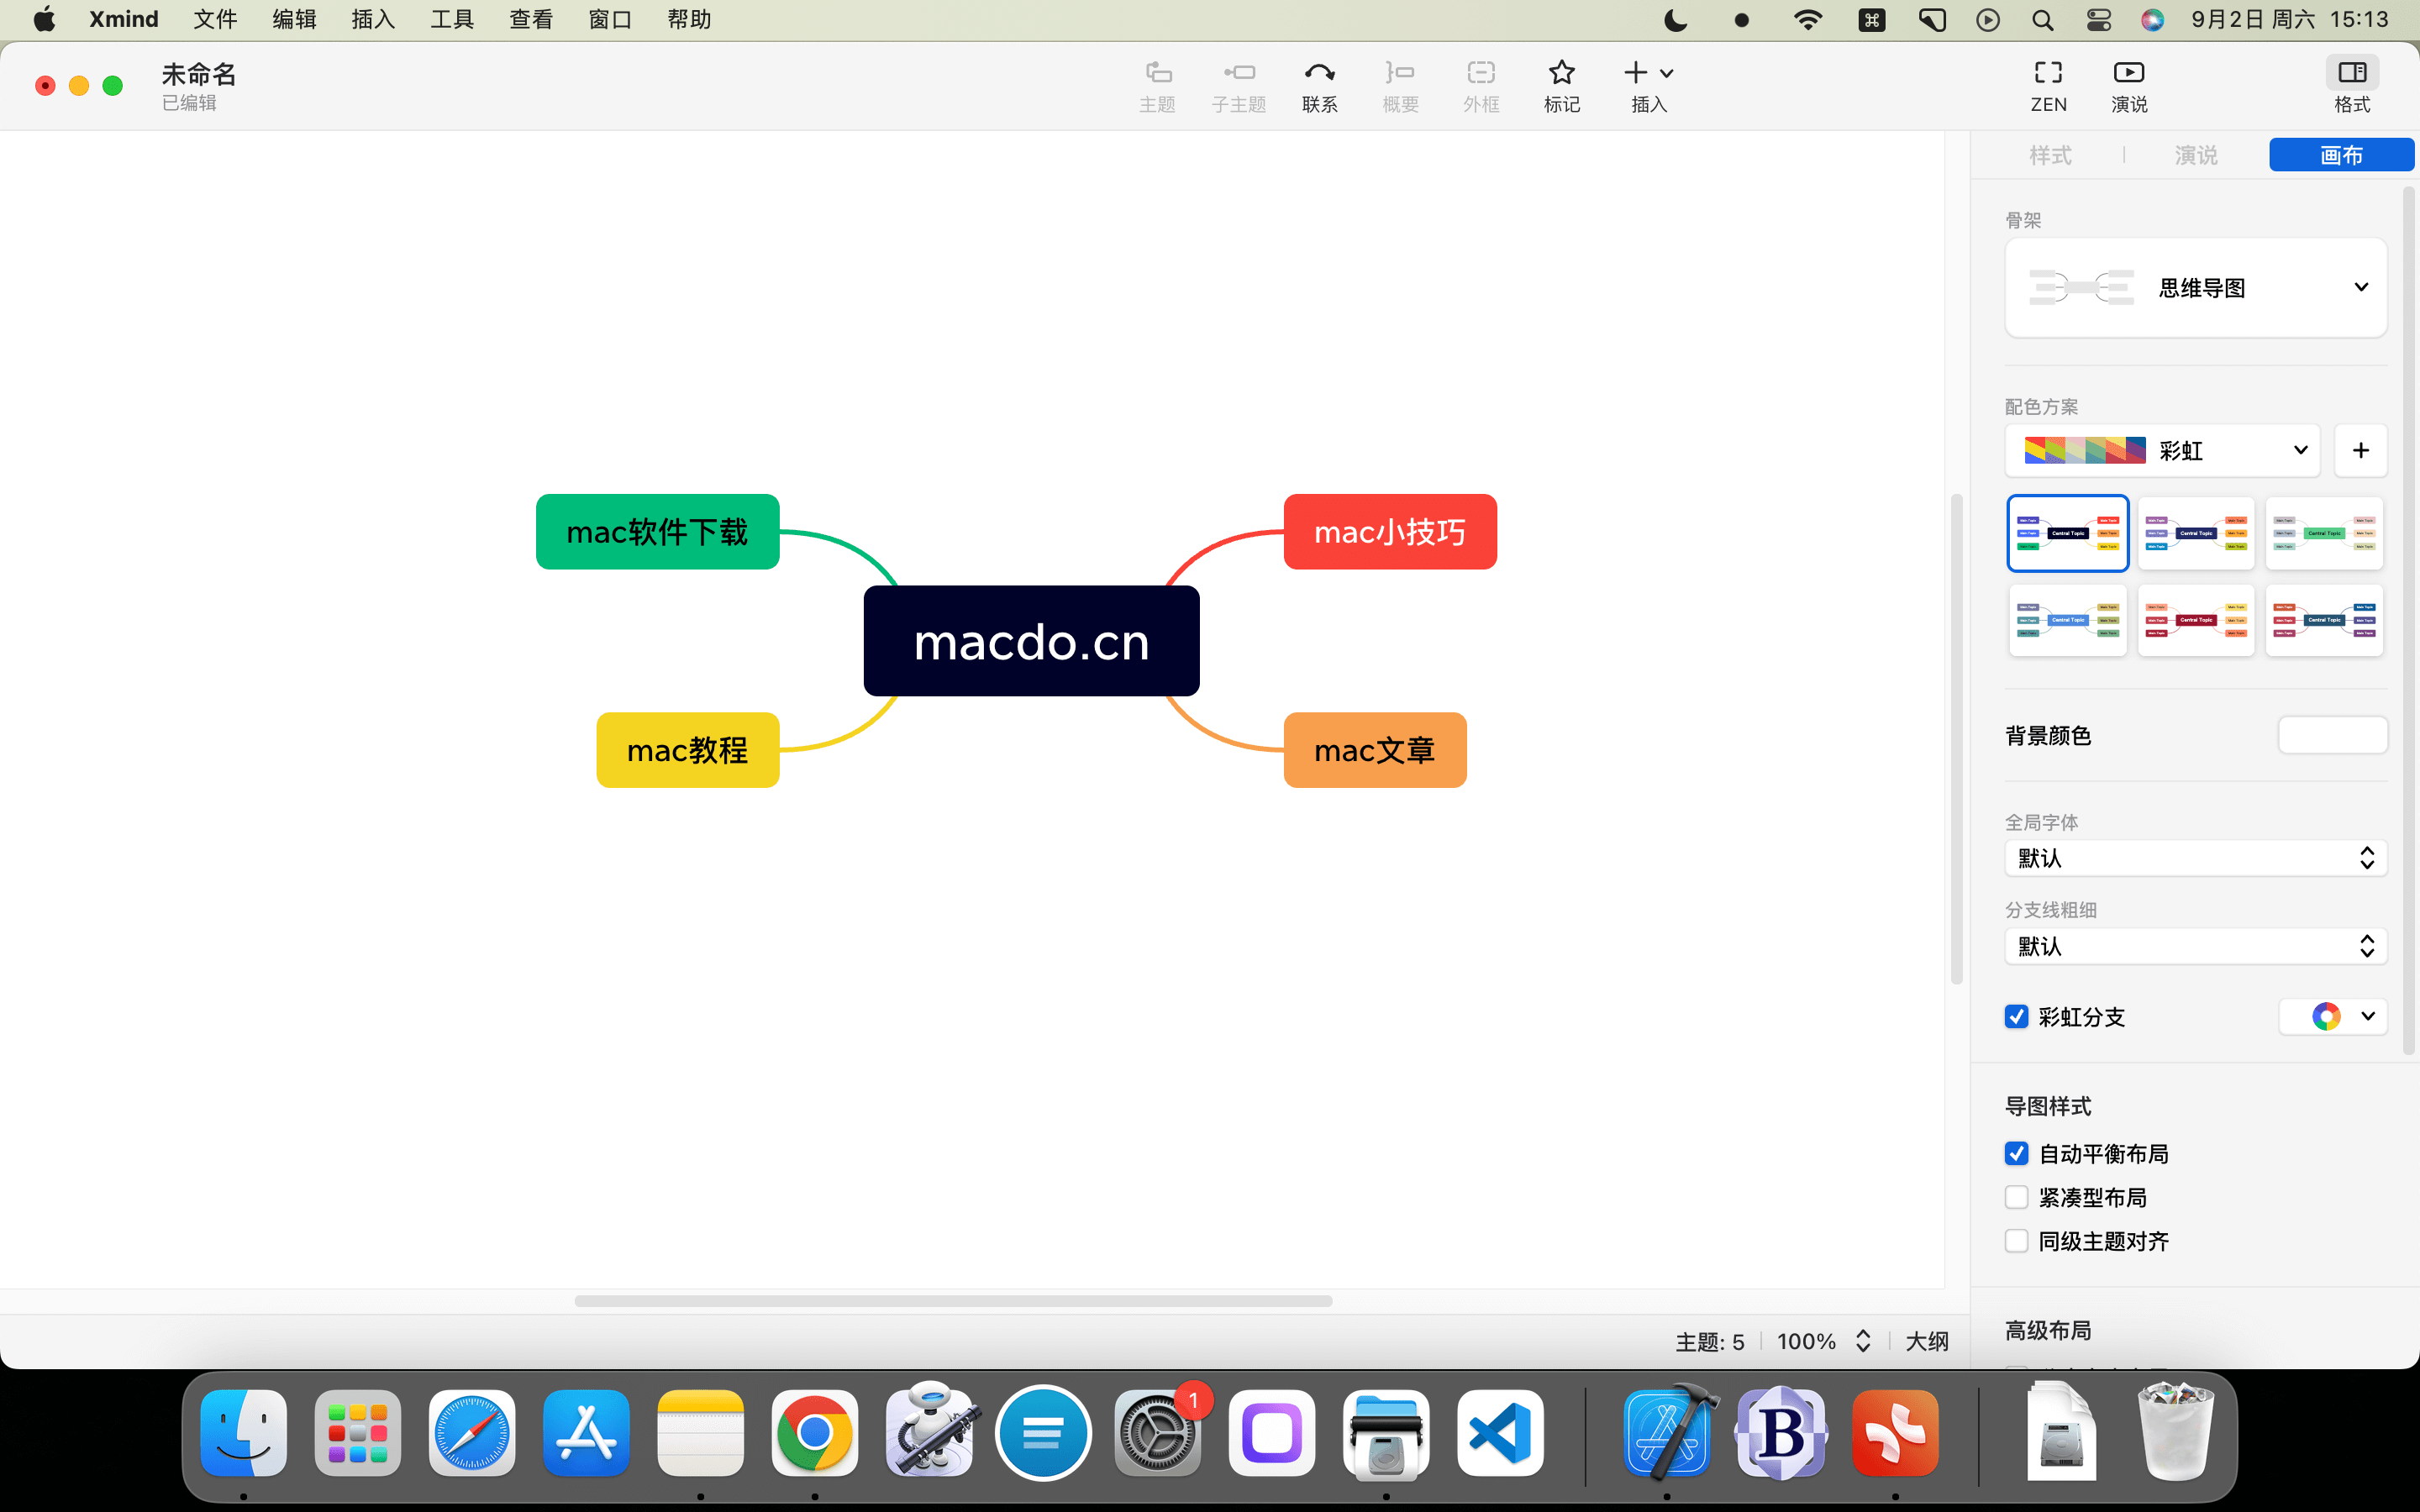Select the central topic macdo.cn
The width and height of the screenshot is (2420, 1512).
(1031, 641)
